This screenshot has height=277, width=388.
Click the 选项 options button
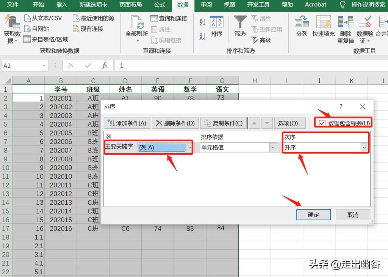point(290,123)
